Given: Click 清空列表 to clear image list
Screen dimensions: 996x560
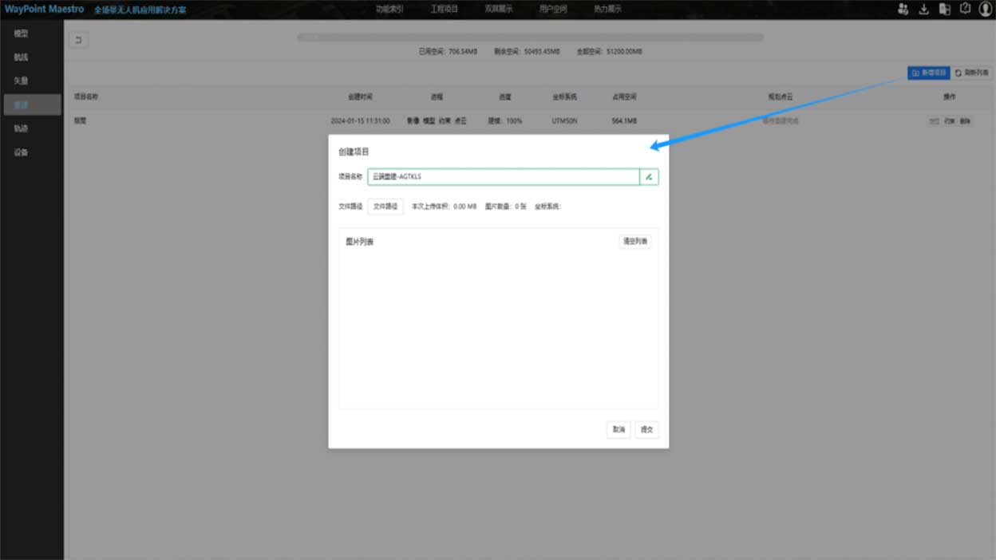Looking at the screenshot, I should (x=634, y=242).
